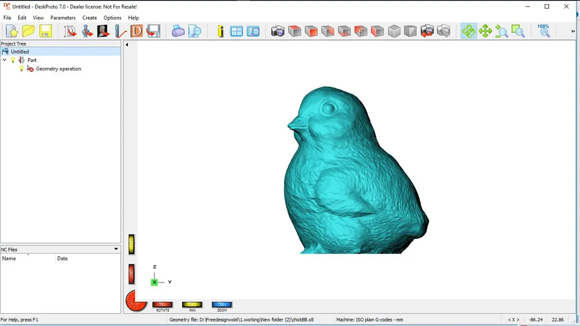The image size is (580, 326).
Task: Open the Create menu
Action: (x=90, y=18)
